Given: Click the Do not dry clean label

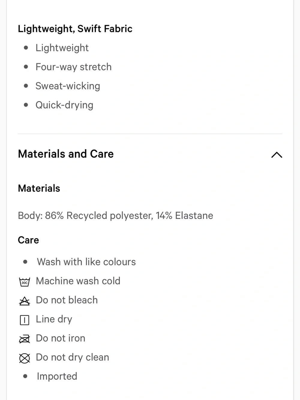Looking at the screenshot, I should (x=72, y=357).
